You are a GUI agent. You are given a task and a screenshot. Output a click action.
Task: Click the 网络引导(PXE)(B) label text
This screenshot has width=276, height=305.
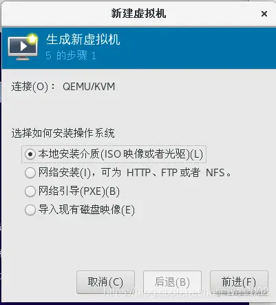pyautogui.click(x=79, y=191)
